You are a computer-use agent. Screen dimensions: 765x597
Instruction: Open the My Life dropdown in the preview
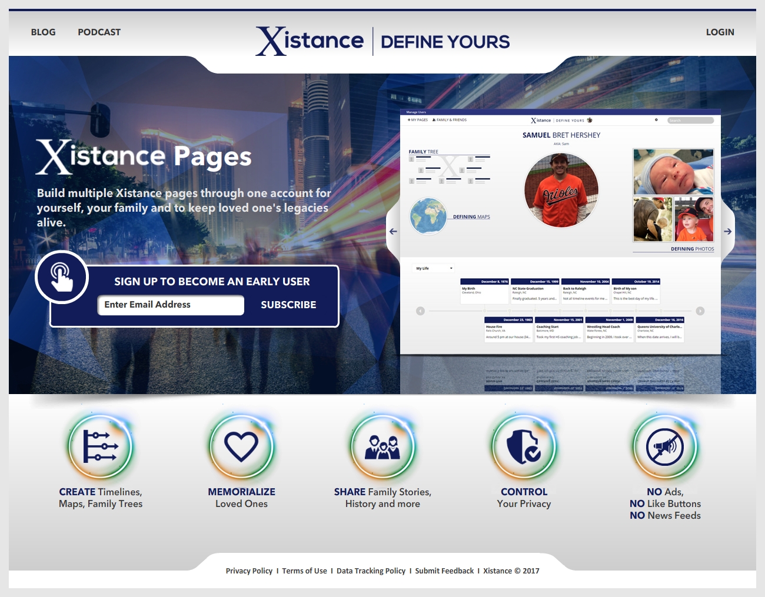coord(434,268)
